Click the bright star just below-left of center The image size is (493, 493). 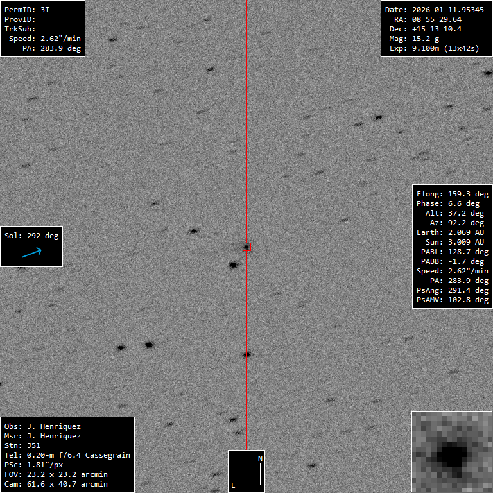(x=234, y=264)
